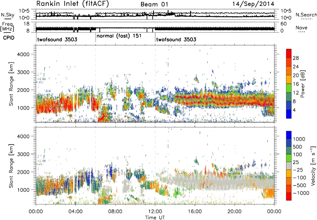Click the '08:00' time axis tick label

point(115,212)
